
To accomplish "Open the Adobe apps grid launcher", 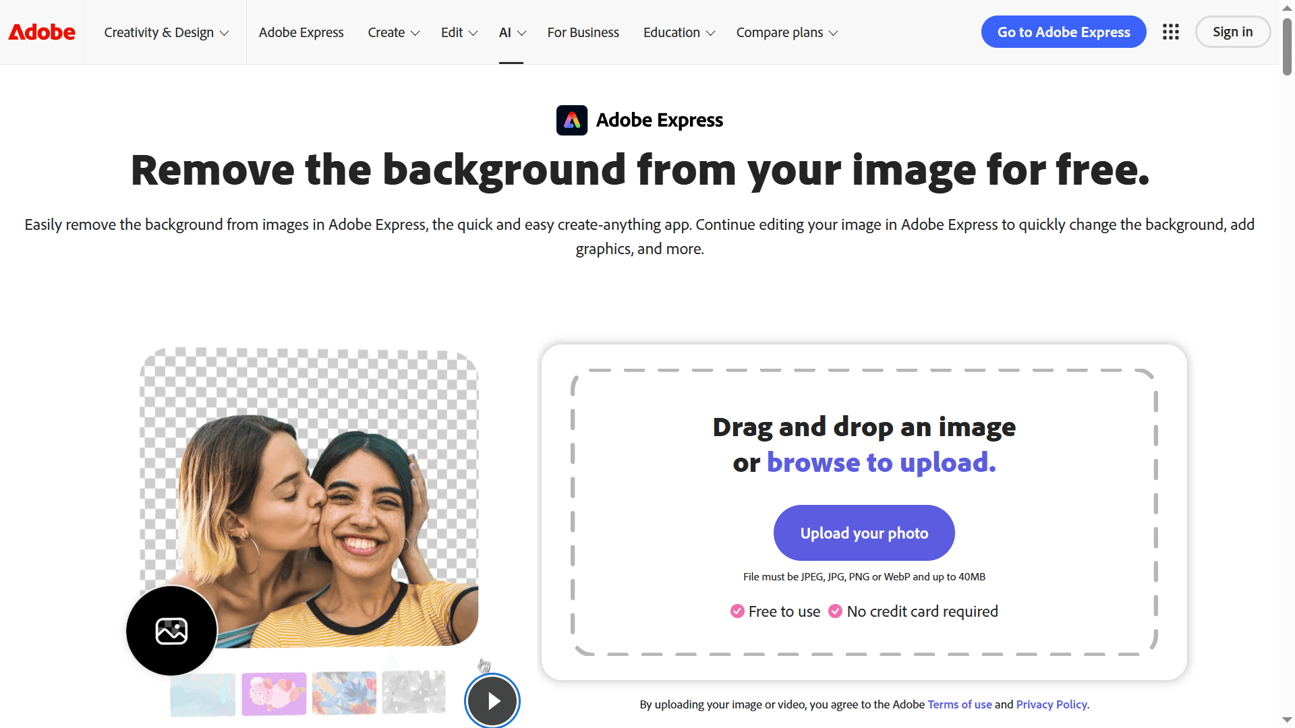I will click(x=1170, y=32).
